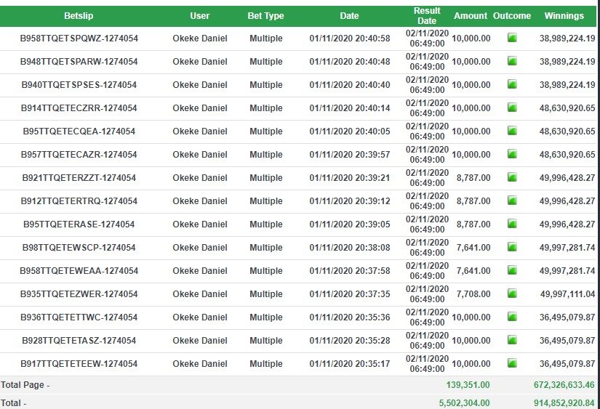The width and height of the screenshot is (600, 409).
Task: Click outcome icon for betslip B917TTQETETEEW-1274054
Action: 512,363
